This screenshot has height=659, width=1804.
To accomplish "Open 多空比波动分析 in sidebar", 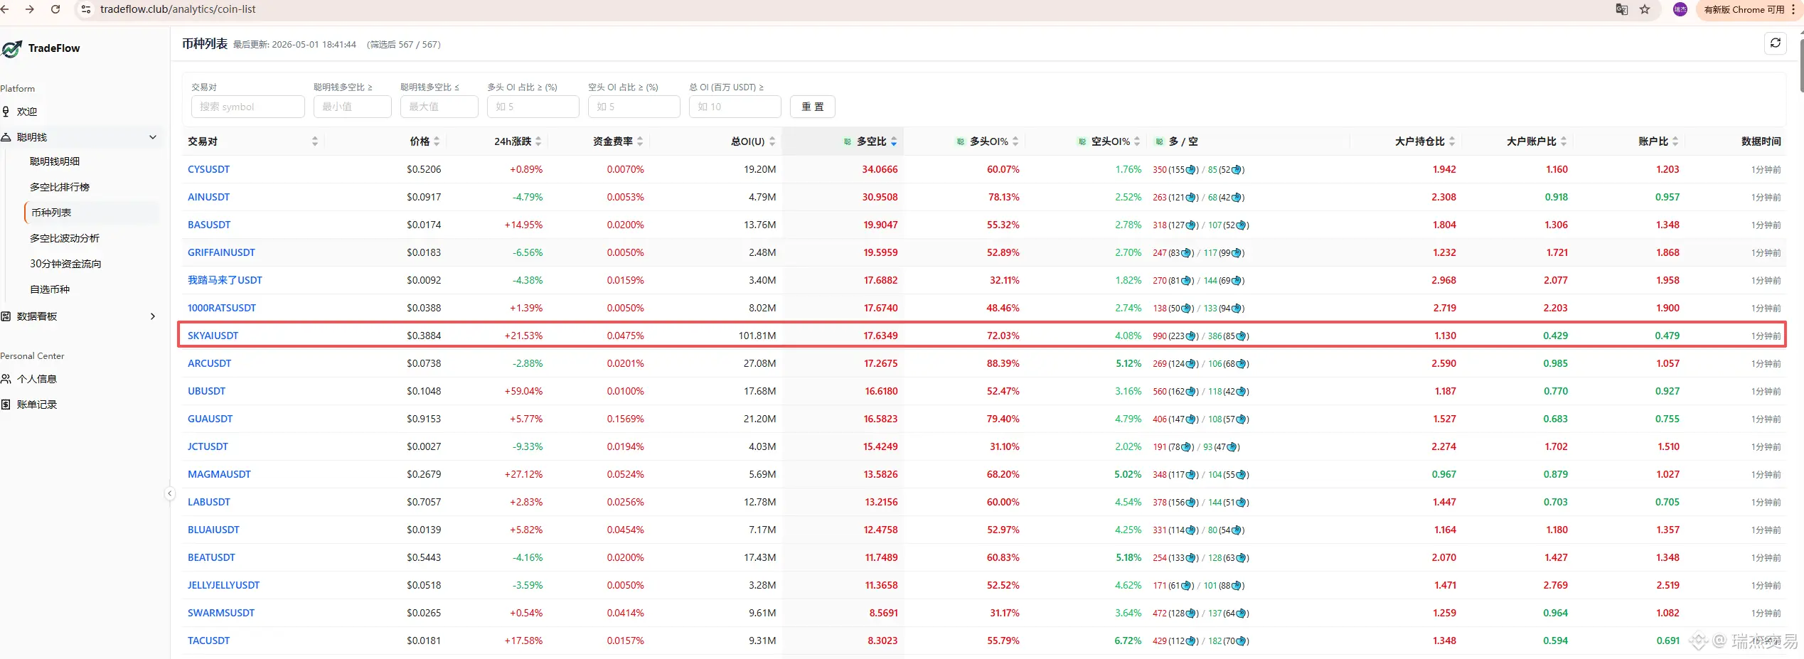I will tap(65, 238).
